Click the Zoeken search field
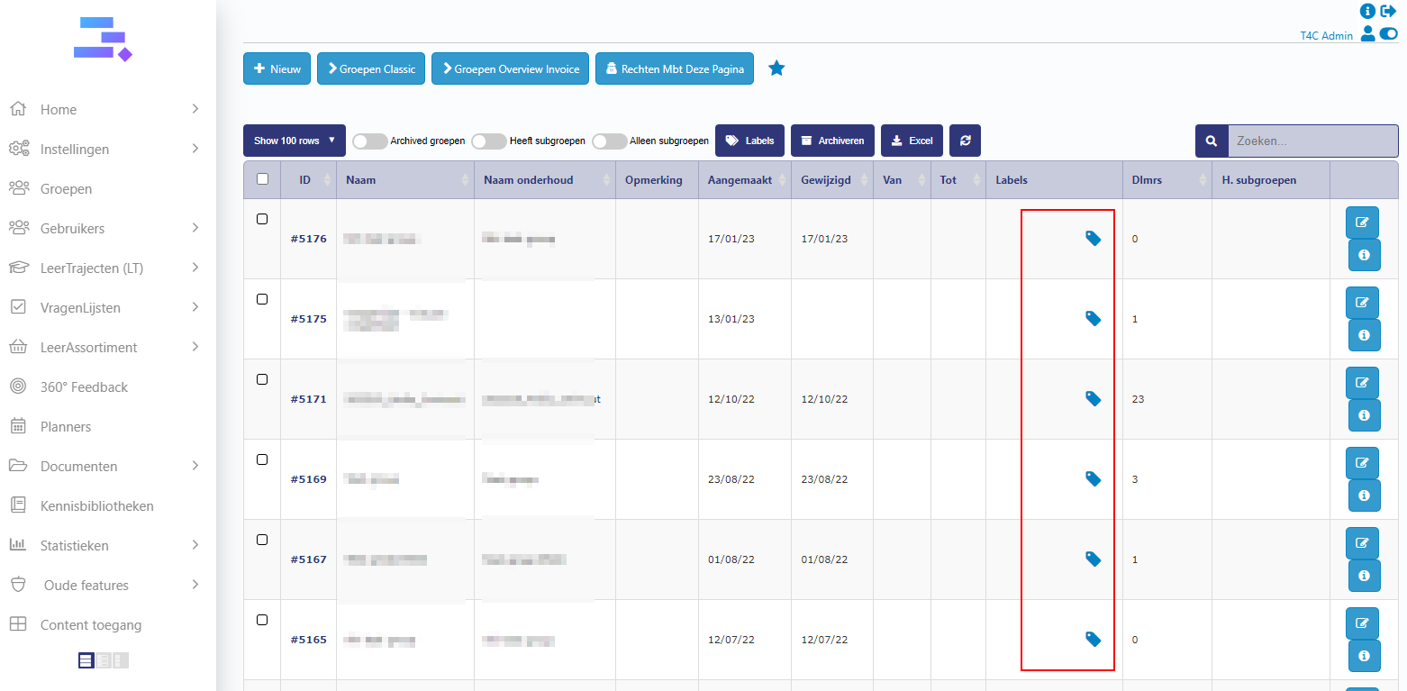Screen dimensions: 1407x691 [1312, 141]
